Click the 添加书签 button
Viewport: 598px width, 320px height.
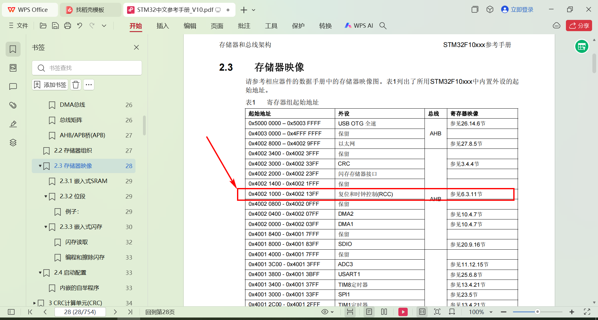pos(50,85)
